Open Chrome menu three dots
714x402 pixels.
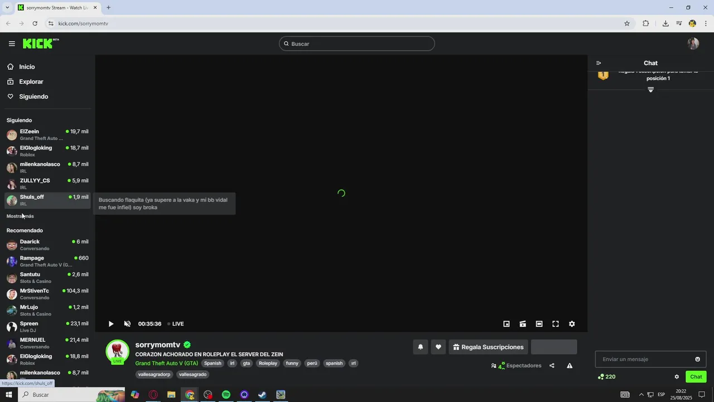point(706,23)
